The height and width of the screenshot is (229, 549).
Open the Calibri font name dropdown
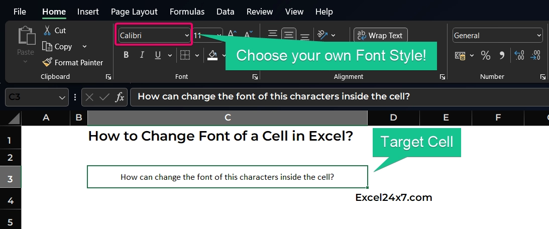coord(187,35)
